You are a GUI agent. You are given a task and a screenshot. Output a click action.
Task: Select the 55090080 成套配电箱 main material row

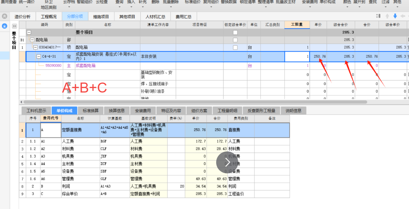click(214, 66)
